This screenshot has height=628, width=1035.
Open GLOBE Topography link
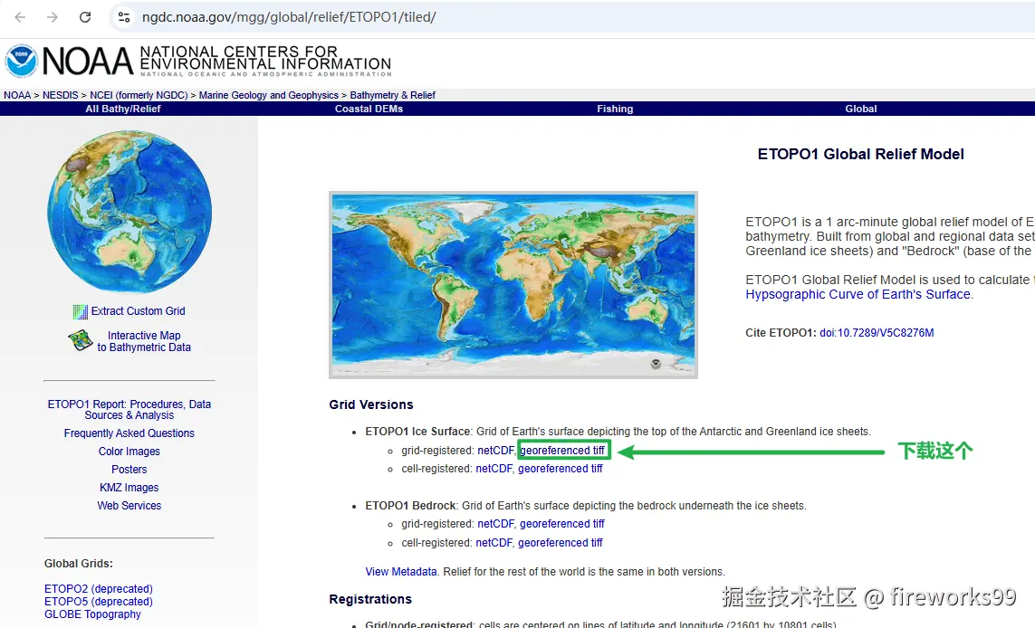pyautogui.click(x=92, y=614)
